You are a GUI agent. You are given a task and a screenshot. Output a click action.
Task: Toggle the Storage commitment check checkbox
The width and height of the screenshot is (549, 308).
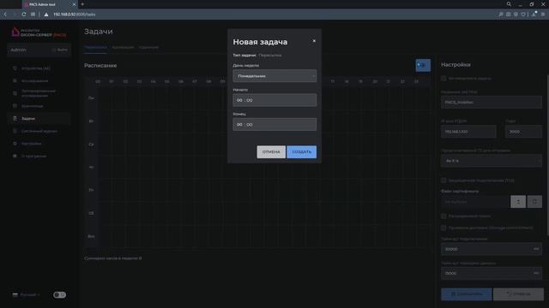(443, 228)
